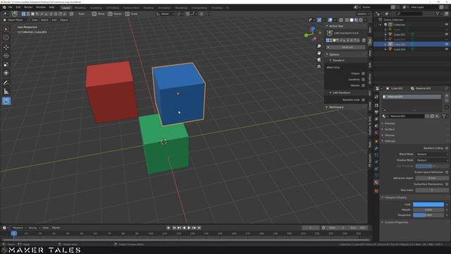Viewport: 451px width, 254px height.
Task: Open the viewport Add menu
Action: coord(54,20)
